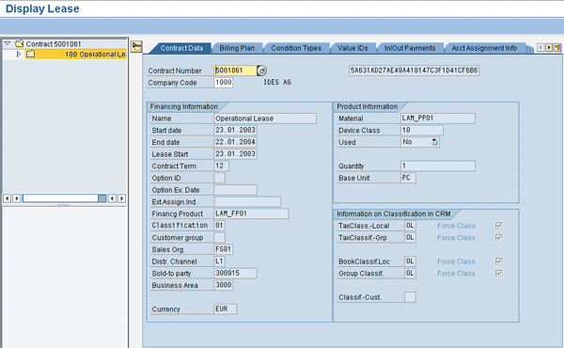This screenshot has width=564, height=348.
Task: Click the tree scroll-left arrow right of track
Action: point(112,198)
